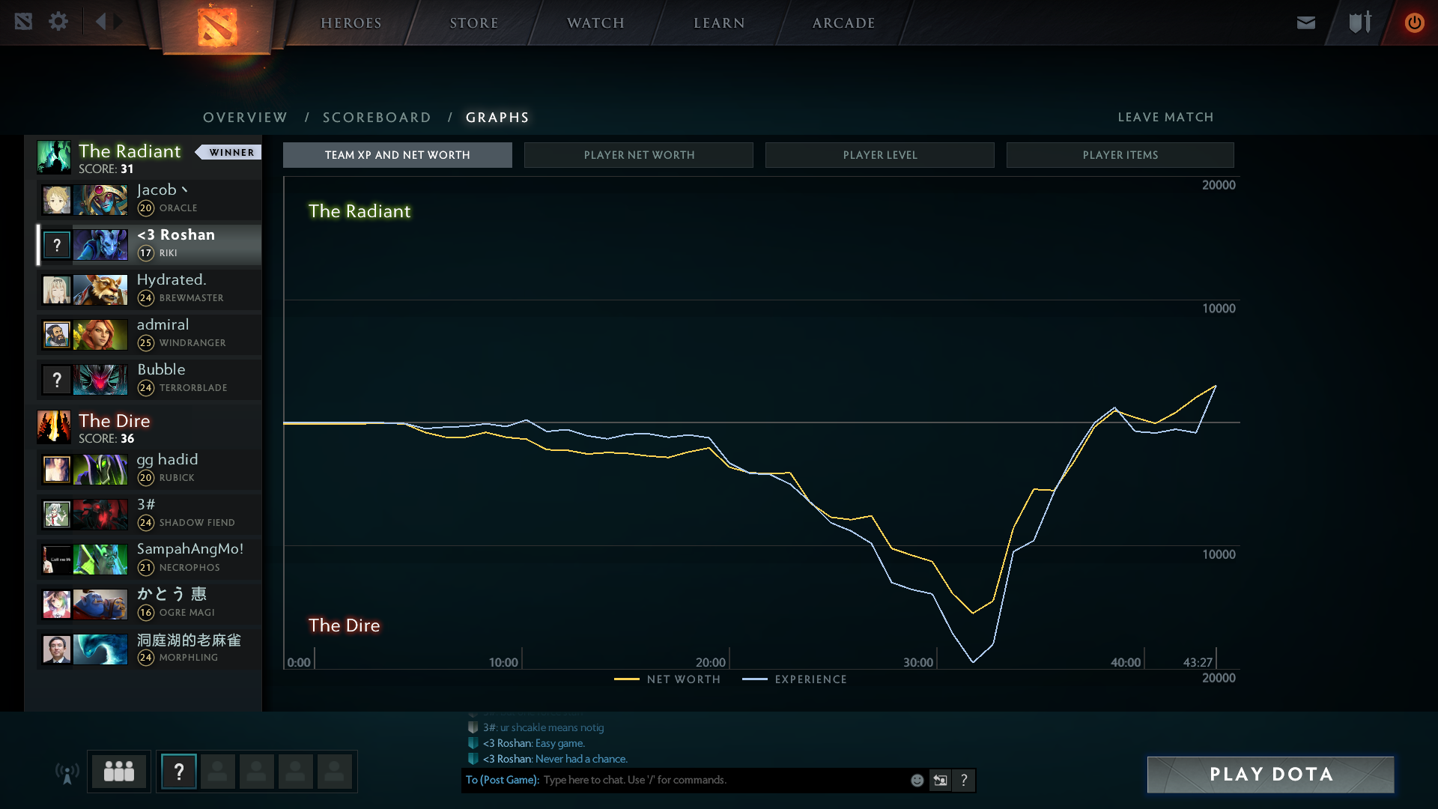Go forward with the right arrow
Screen dimensions: 1438x809
118,22
